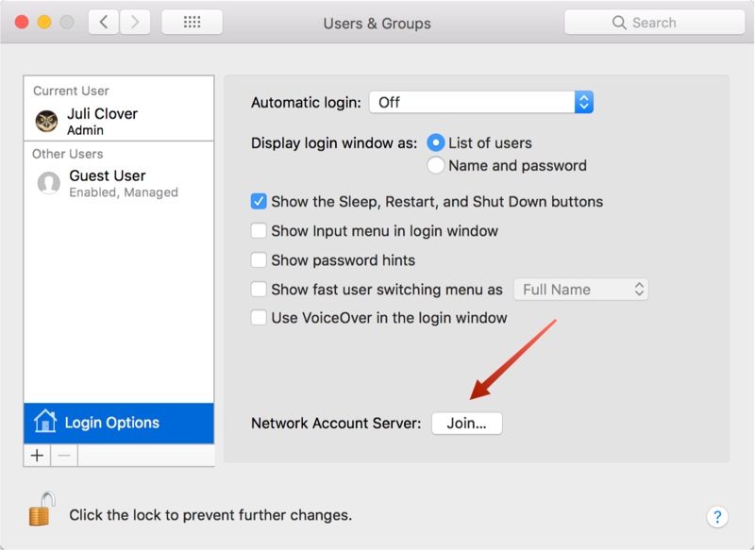The image size is (755, 550).
Task: Click the Other Users heading
Action: [x=67, y=154]
